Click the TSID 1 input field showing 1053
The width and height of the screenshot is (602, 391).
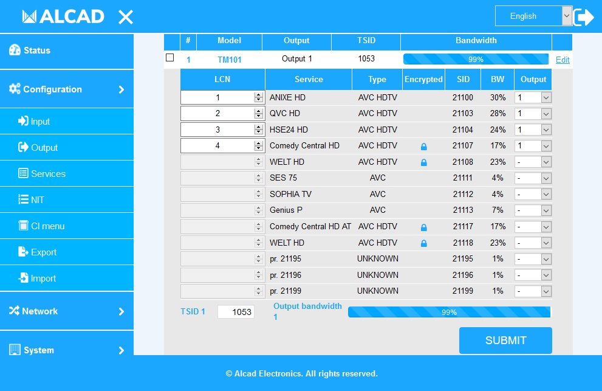236,312
